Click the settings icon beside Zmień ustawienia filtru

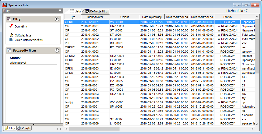pos(11,40)
